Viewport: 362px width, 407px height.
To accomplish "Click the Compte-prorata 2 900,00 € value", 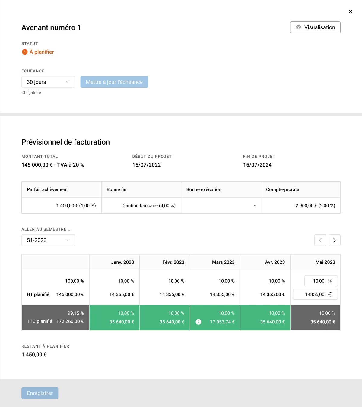I will 315,205.
